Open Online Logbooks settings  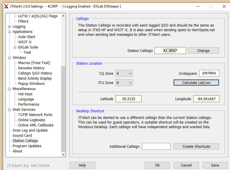[31, 120]
